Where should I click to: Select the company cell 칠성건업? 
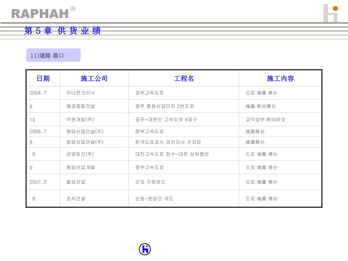tap(76, 182)
